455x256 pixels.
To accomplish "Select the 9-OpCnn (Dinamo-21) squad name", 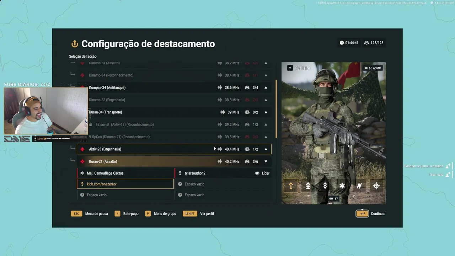I will coord(119,137).
